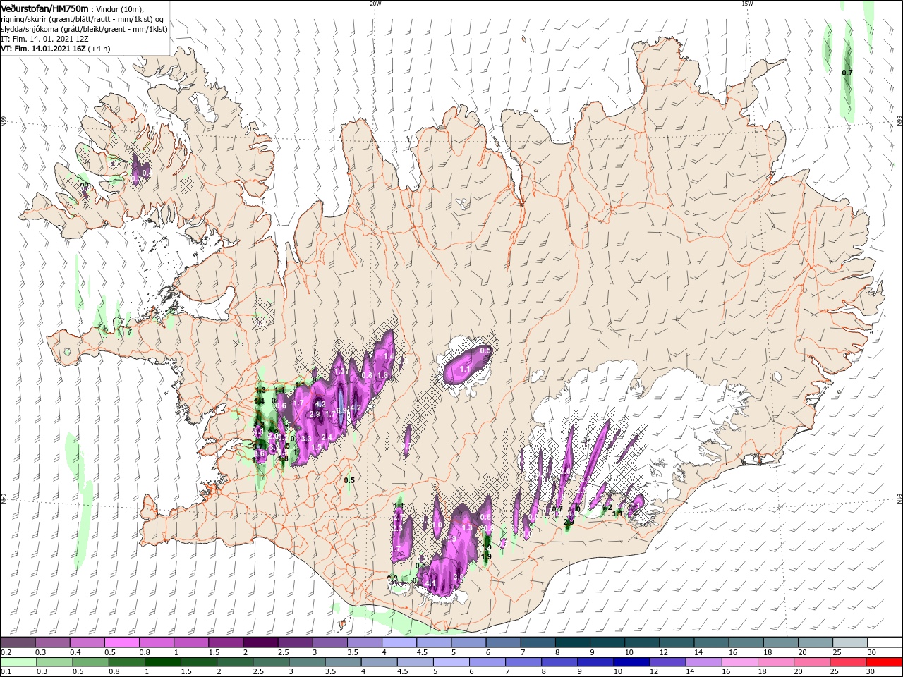Click the 30 label at the upper legend's end
903x677 pixels.
pyautogui.click(x=872, y=652)
